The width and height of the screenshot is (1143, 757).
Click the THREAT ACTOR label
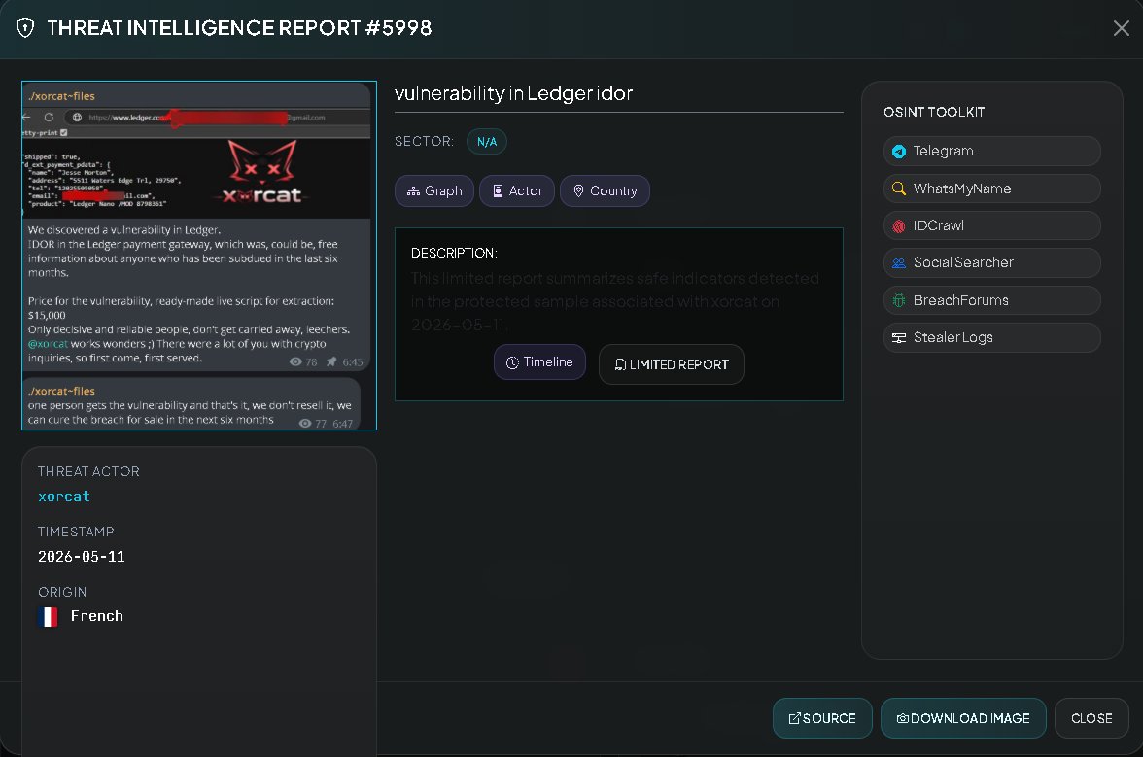pyautogui.click(x=89, y=471)
